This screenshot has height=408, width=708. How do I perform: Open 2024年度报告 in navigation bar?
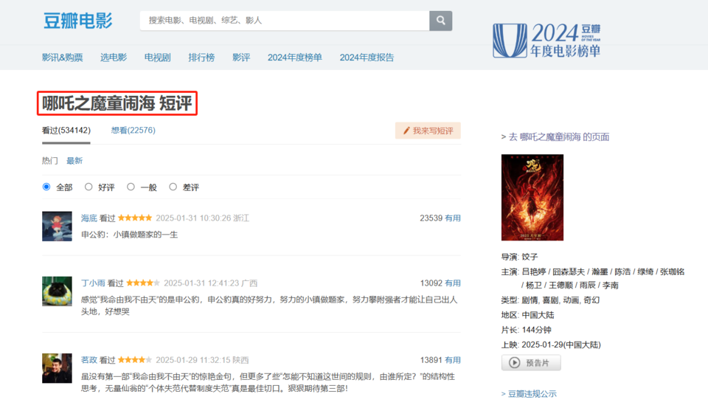pyautogui.click(x=367, y=58)
